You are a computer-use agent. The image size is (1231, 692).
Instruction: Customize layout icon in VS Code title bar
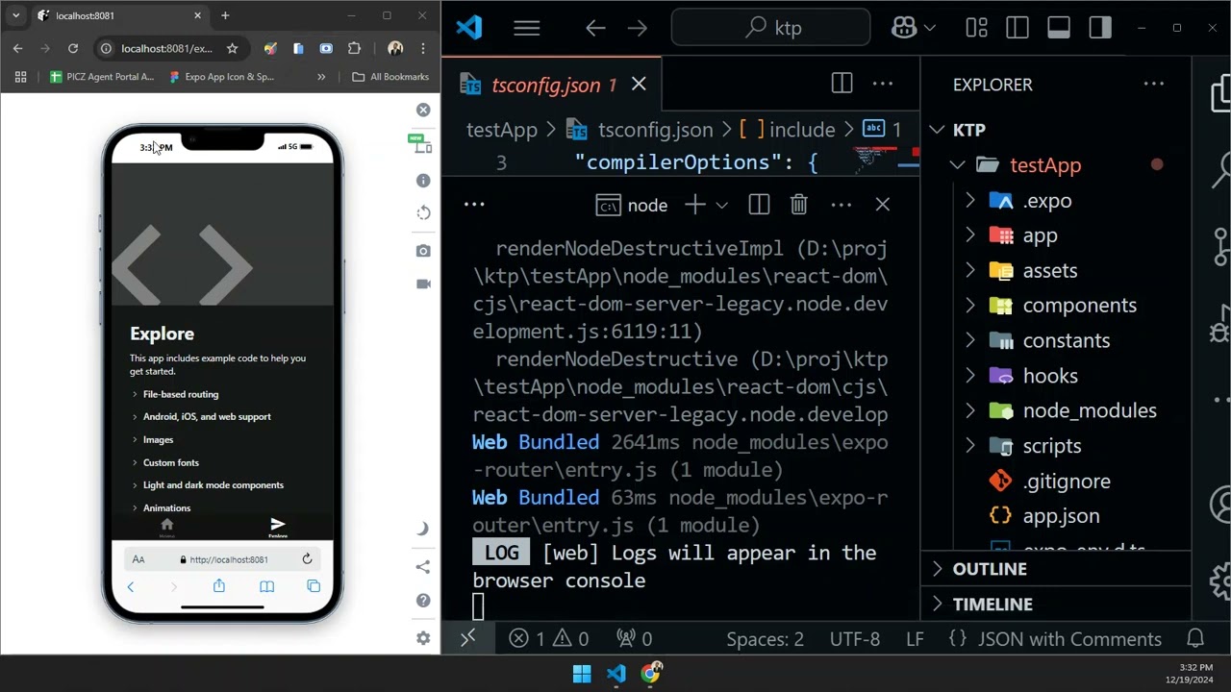[x=976, y=28]
